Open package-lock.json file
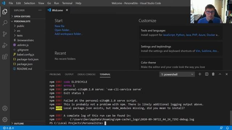 28,59
